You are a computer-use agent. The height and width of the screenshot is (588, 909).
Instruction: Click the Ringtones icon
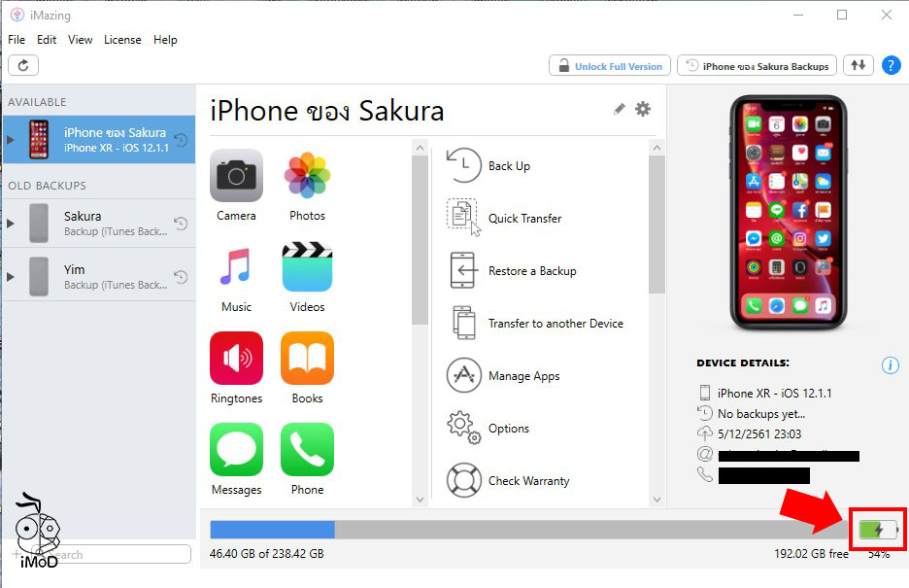click(x=236, y=358)
